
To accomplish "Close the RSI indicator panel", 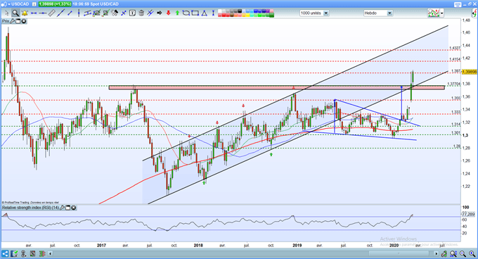I will (74, 208).
